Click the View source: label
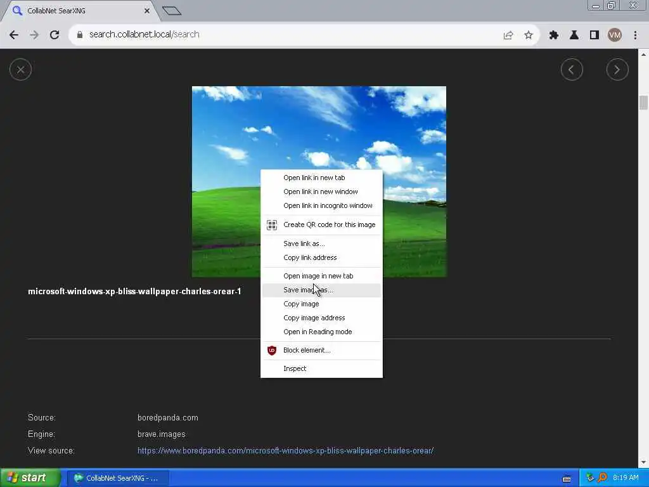The image size is (649, 487). (51, 451)
